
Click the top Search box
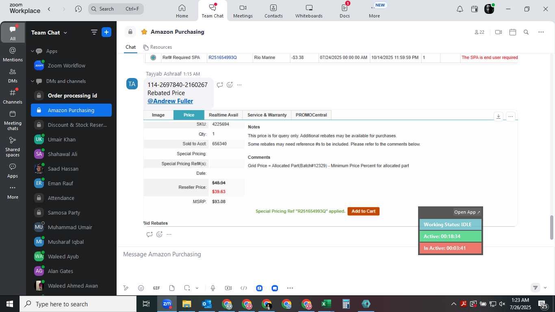point(116,9)
